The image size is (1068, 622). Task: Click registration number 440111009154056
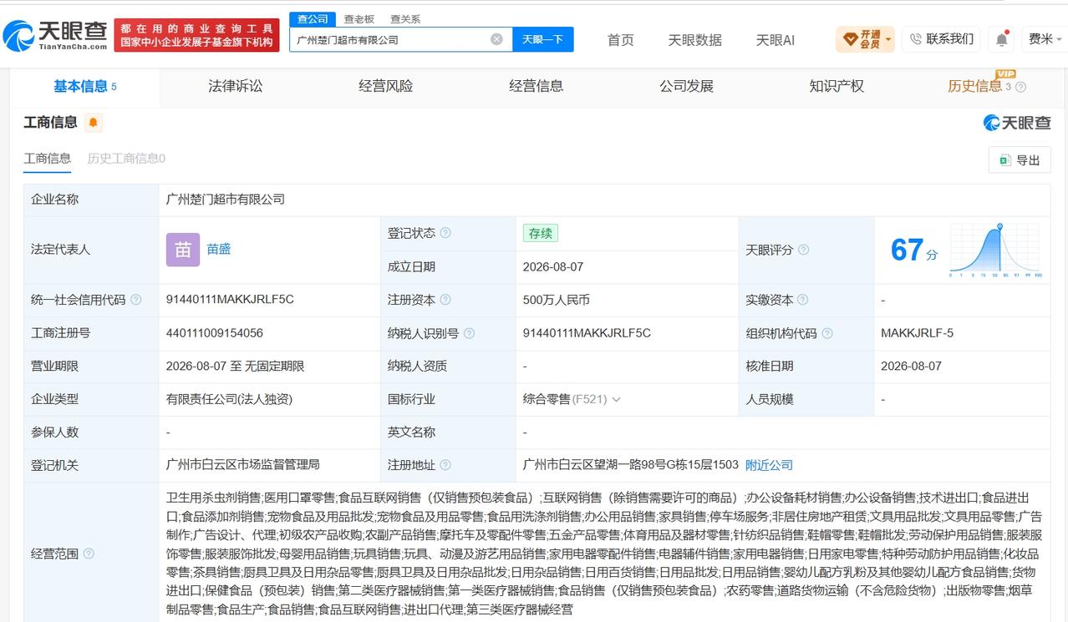(215, 333)
